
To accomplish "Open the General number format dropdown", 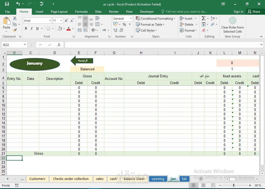I will tap(131, 18).
